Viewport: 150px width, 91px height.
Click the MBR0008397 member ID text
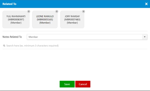pyautogui.click(x=16, y=20)
